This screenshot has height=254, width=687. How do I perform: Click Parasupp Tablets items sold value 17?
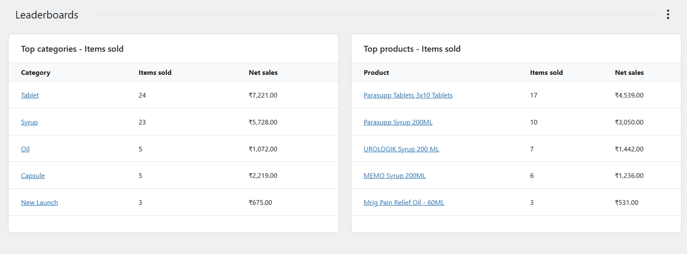[x=534, y=95]
